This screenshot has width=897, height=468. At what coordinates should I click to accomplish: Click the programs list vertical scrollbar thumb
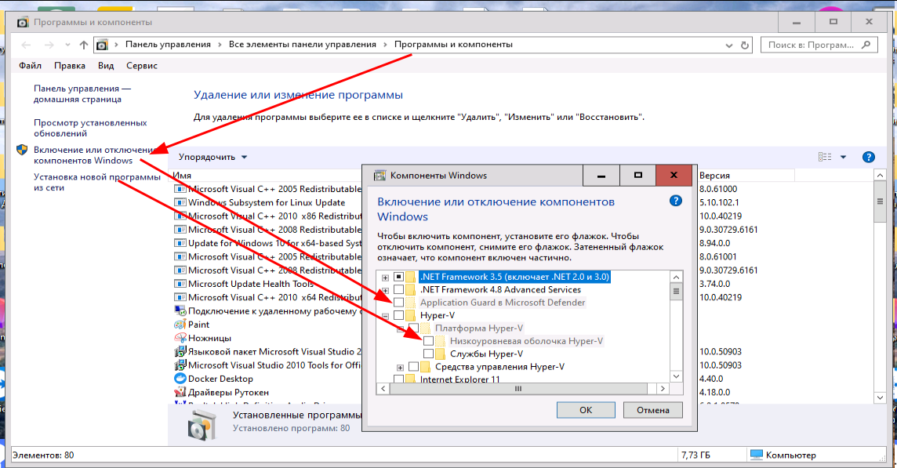point(880,201)
